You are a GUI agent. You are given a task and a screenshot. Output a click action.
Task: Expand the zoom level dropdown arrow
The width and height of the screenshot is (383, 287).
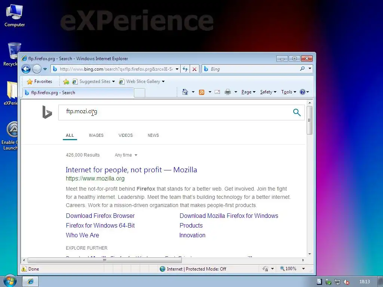coord(303,269)
